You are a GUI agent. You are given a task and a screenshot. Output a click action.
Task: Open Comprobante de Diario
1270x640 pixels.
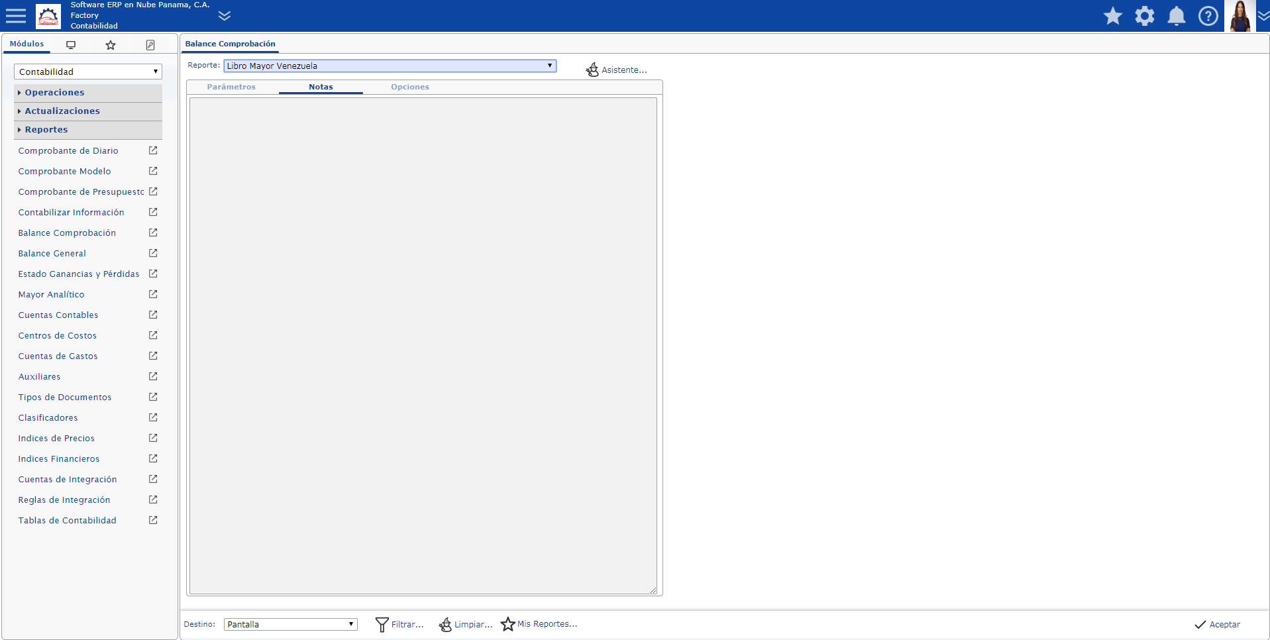click(68, 151)
